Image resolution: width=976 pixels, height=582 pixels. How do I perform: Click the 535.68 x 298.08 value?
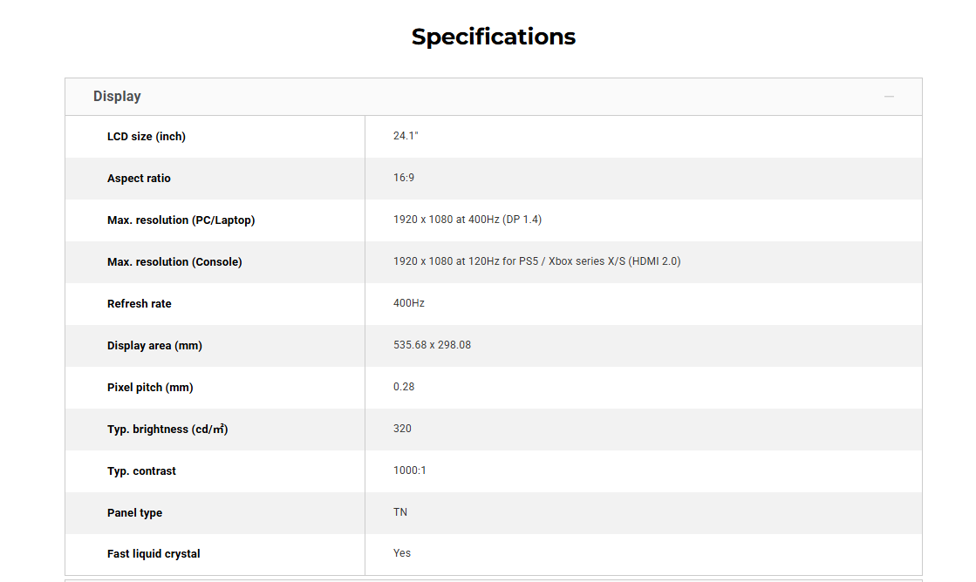pyautogui.click(x=432, y=345)
